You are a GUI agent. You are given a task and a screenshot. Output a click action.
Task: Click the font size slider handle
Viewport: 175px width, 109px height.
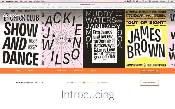click(x=84, y=82)
